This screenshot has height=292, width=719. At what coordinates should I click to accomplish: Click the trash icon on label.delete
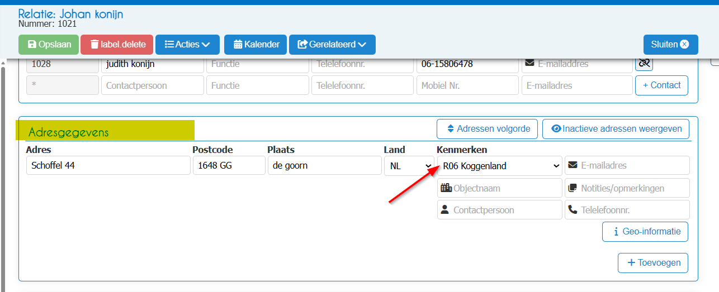(x=94, y=45)
